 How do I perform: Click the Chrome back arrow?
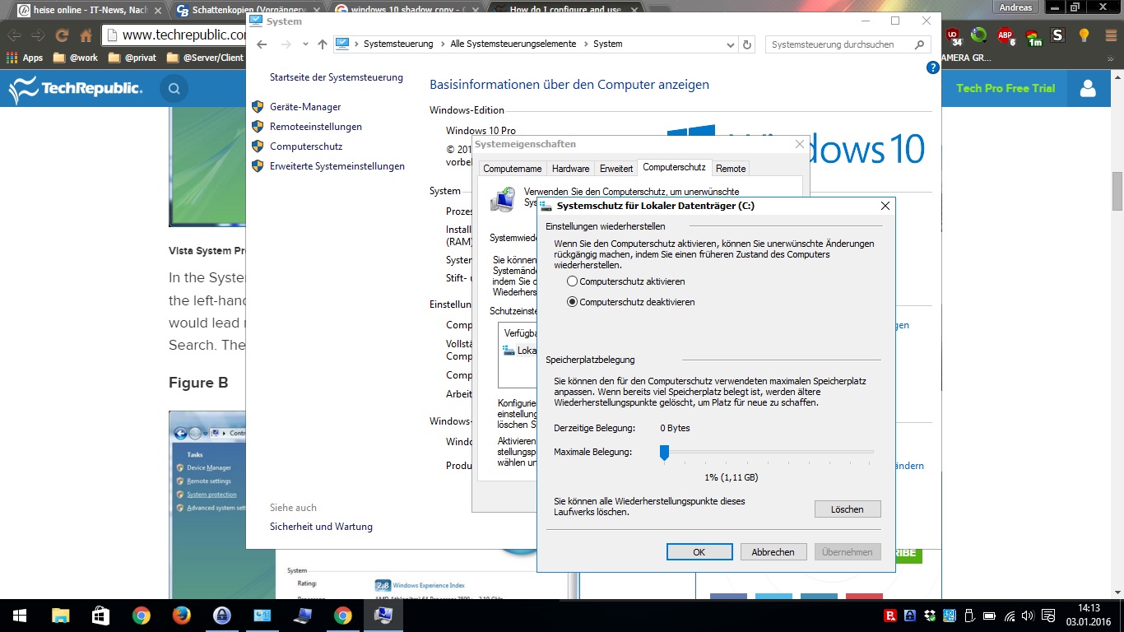[x=14, y=35]
